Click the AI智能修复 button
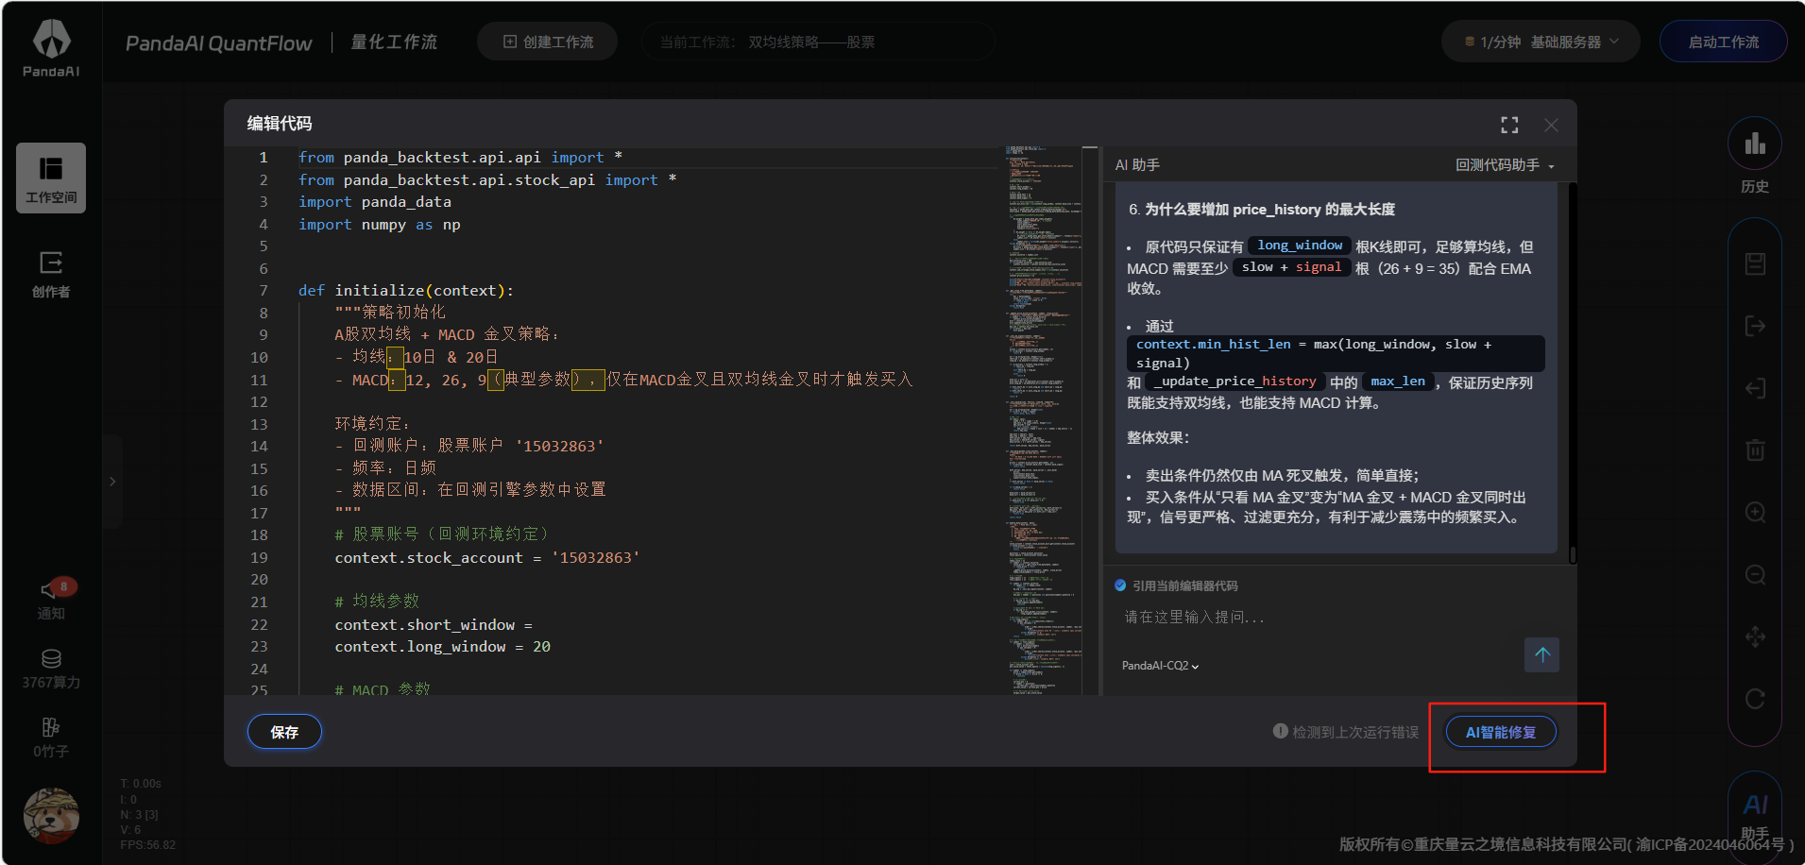Screen dimensions: 1805x865 click(1501, 732)
